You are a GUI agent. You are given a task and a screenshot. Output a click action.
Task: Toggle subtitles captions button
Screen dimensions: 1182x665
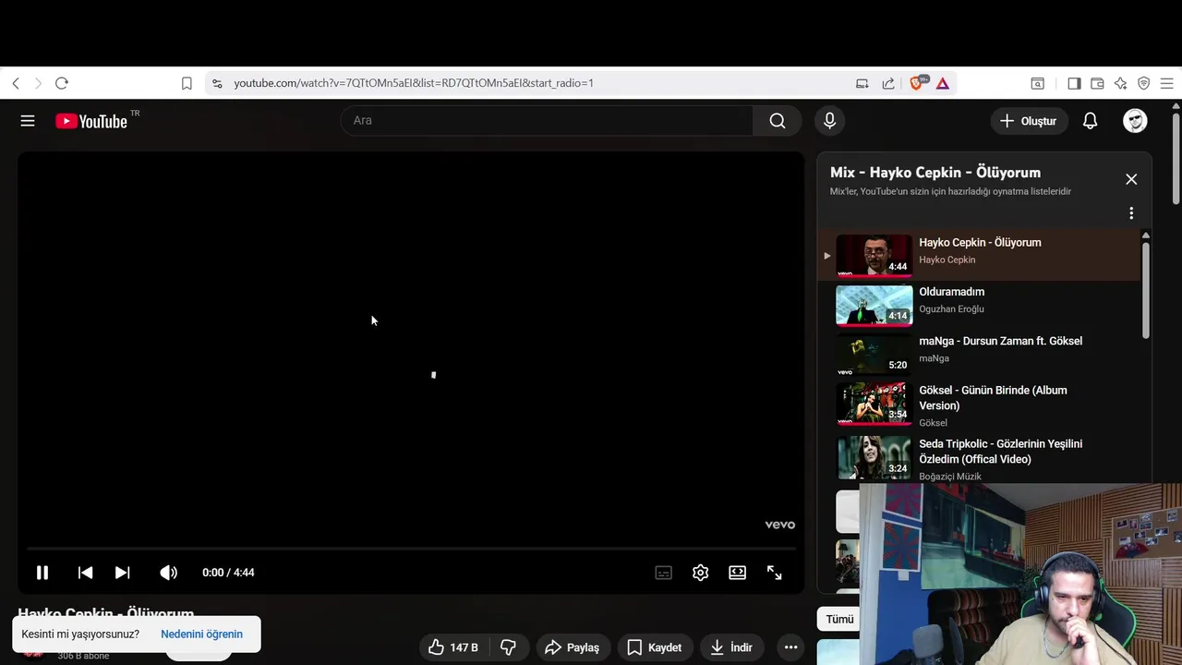tap(663, 573)
